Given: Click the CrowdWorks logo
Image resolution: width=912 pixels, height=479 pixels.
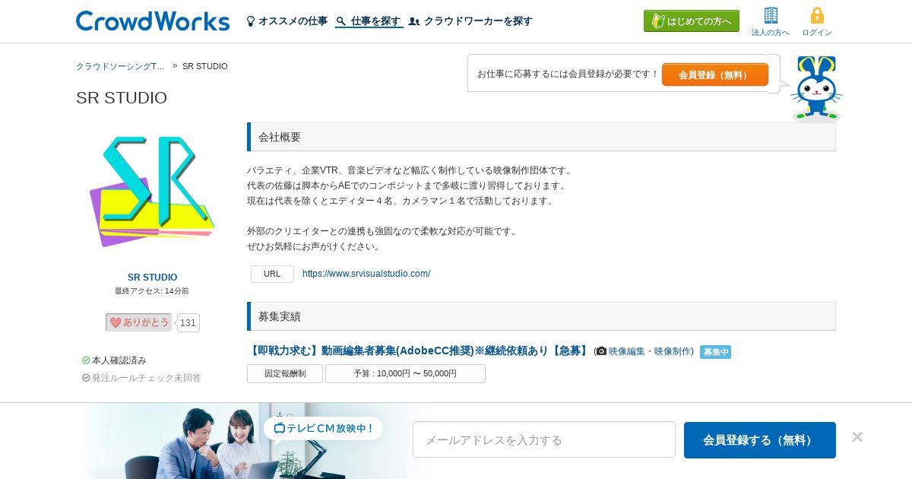Looking at the screenshot, I should coord(153,21).
